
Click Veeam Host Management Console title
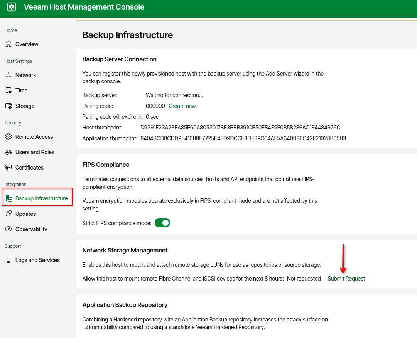(x=84, y=7)
